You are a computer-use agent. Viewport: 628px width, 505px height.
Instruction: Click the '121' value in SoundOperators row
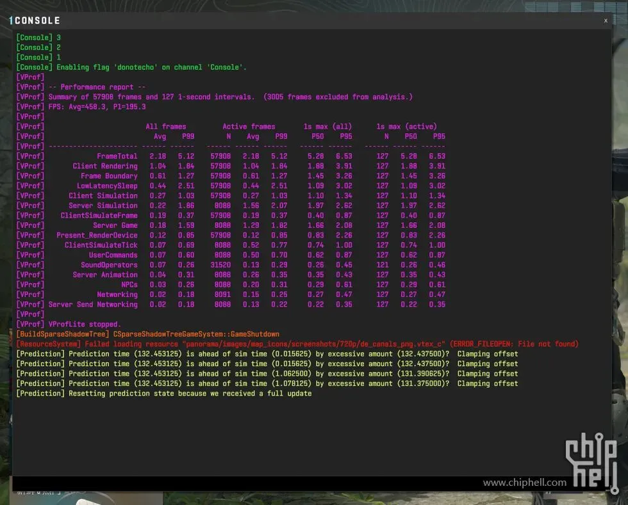point(383,265)
